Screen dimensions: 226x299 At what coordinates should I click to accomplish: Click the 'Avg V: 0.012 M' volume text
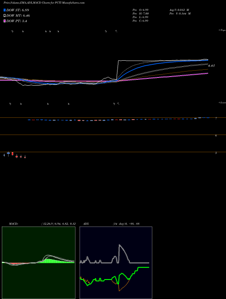point(179,10)
